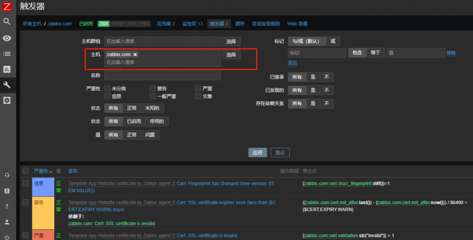Set 值 filter to 问题
Image resolution: width=473 pixels, height=240 pixels.
[x=150, y=135]
